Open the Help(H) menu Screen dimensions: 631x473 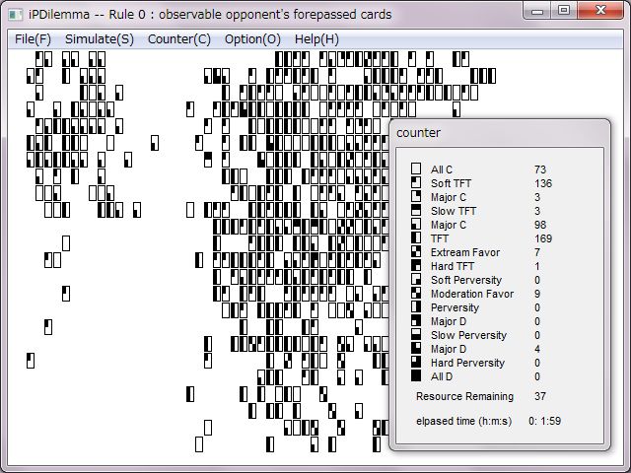point(316,39)
